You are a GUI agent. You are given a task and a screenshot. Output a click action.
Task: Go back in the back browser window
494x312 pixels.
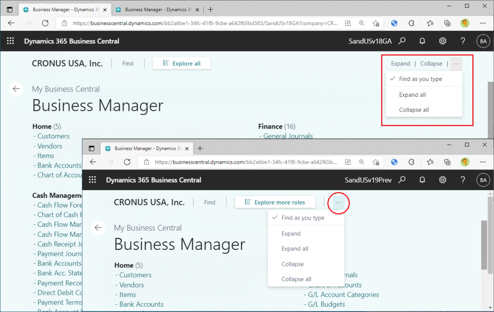pos(12,23)
